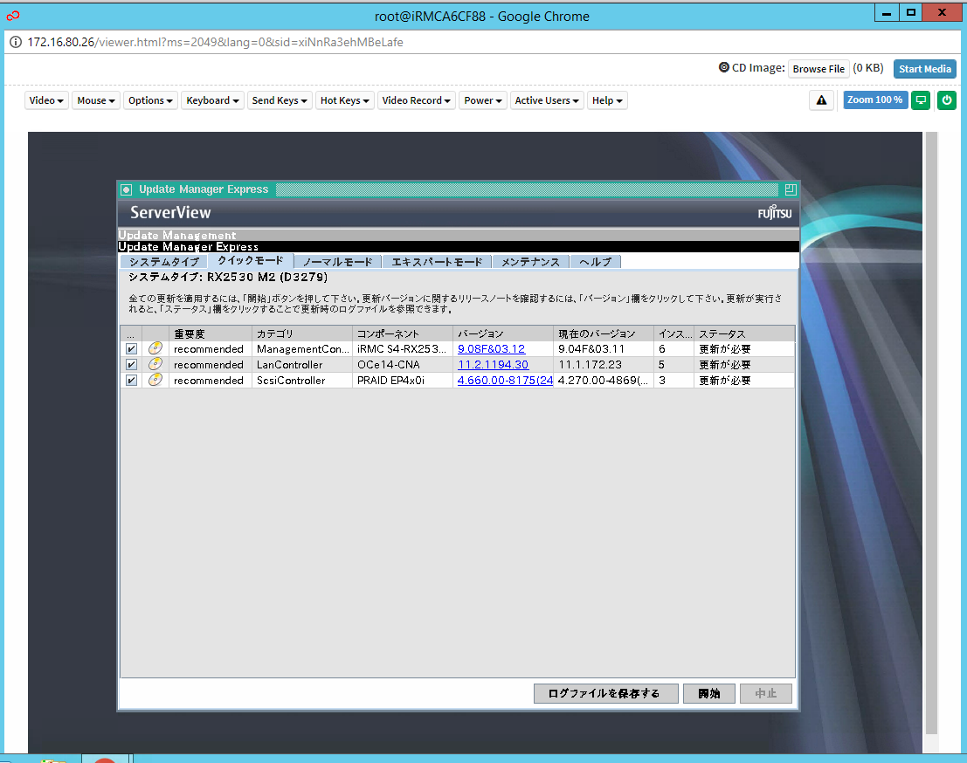Expand the Active Users dropdown
Screen dimensions: 967x763
coord(547,100)
